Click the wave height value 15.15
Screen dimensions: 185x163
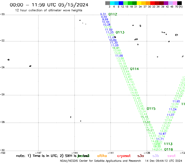(144, 117)
